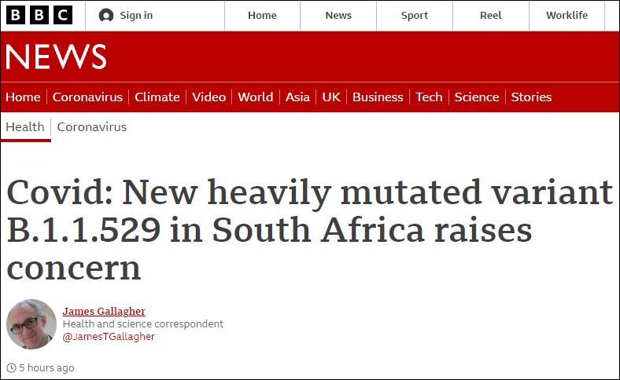Image resolution: width=620 pixels, height=380 pixels.
Task: Click the BBC logo blocks
Action: pyautogui.click(x=39, y=15)
